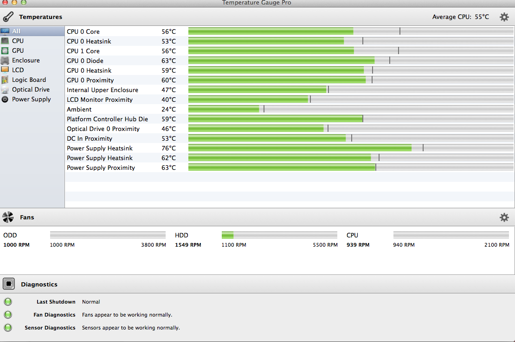Click the Diagnostics chip icon
The width and height of the screenshot is (515, 342).
[9, 284]
